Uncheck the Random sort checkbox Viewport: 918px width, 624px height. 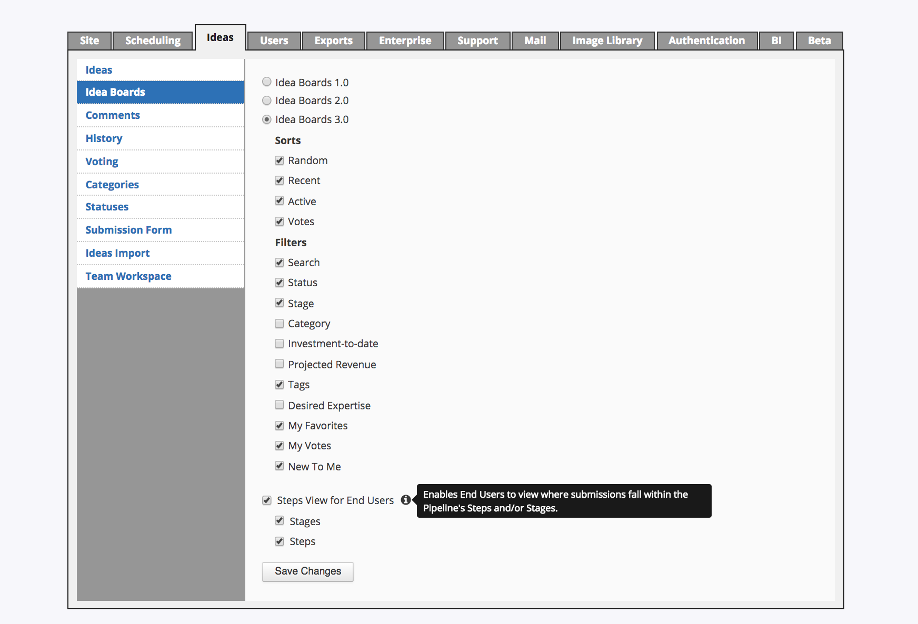click(280, 160)
